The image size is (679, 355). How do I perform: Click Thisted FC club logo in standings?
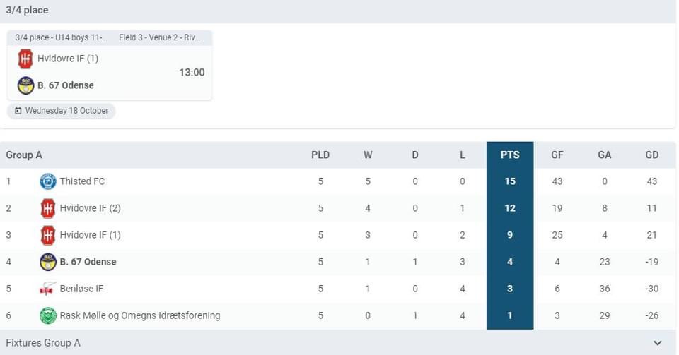47,181
